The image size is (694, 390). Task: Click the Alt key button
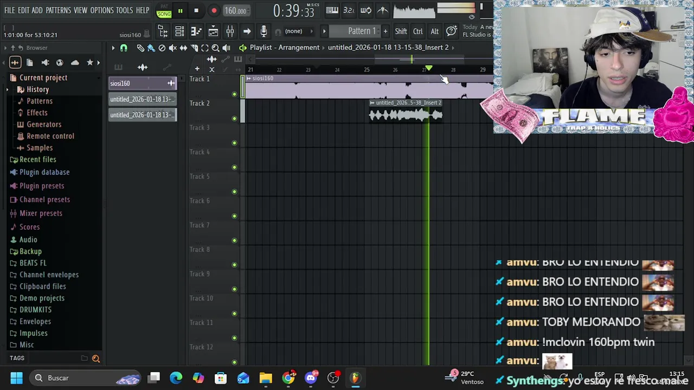click(x=434, y=31)
